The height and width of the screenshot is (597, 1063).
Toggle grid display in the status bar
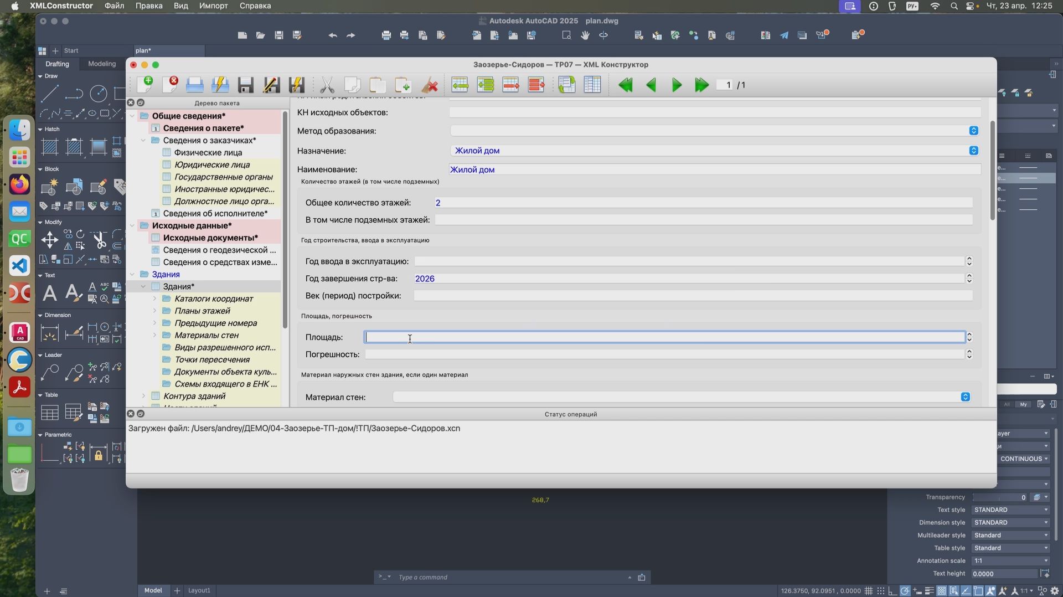[x=868, y=591]
